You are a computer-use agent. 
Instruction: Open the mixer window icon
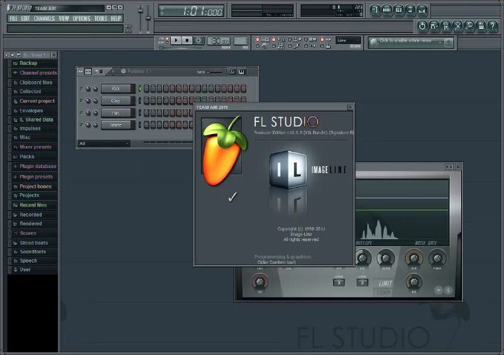(421, 10)
